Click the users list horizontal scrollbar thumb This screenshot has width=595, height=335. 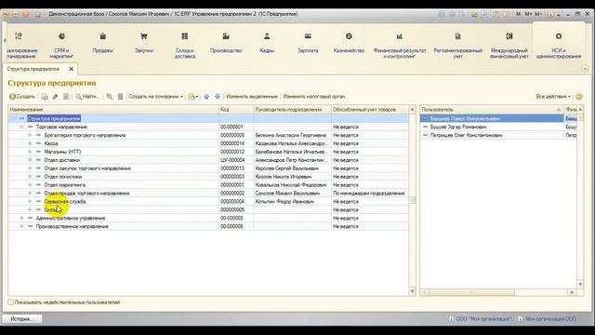tap(471, 292)
